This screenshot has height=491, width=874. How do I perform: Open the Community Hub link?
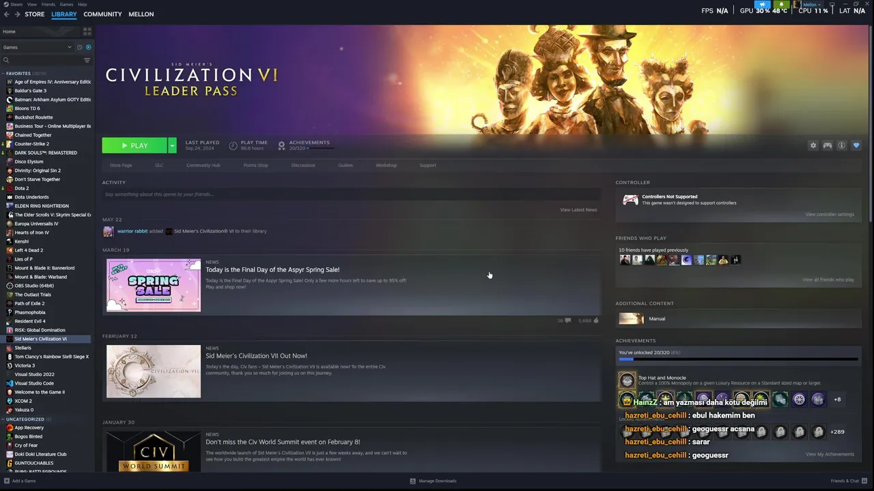[x=203, y=165]
